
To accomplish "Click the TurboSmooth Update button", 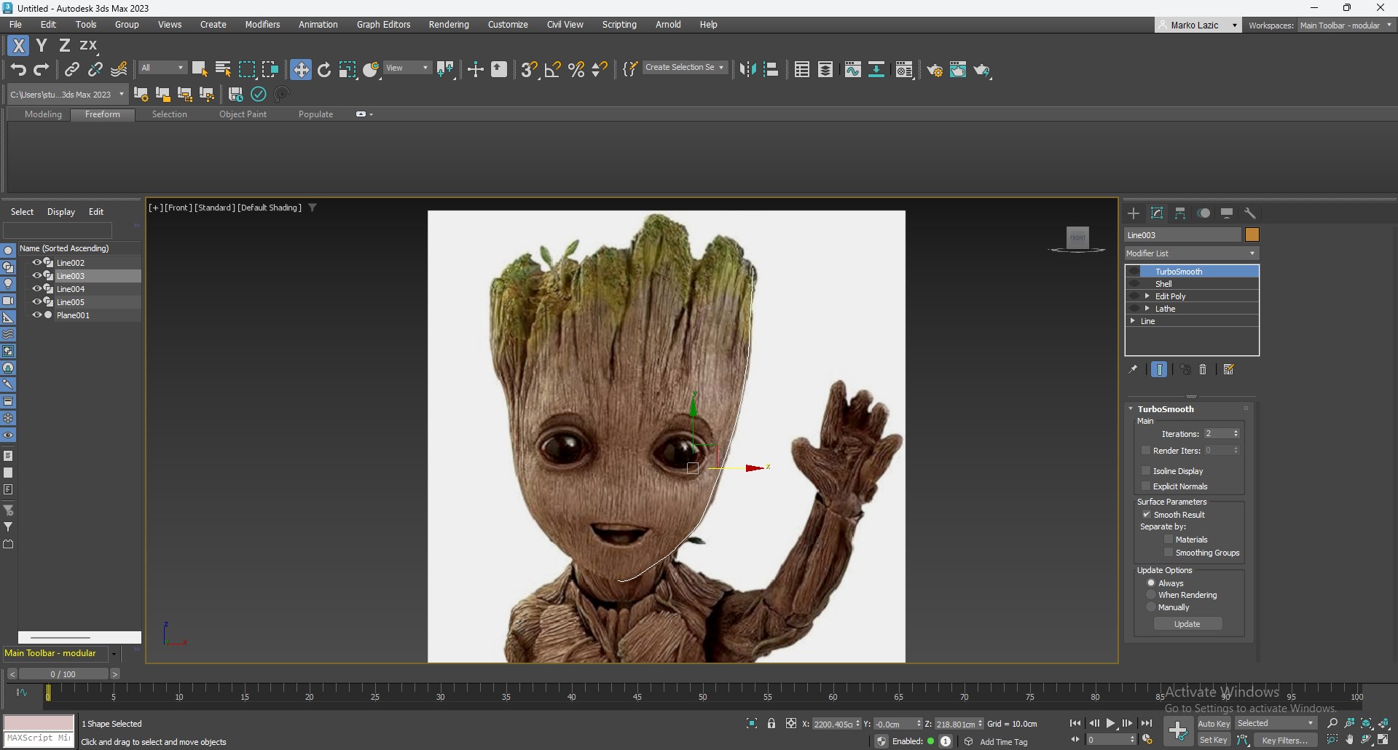I will pos(1187,624).
